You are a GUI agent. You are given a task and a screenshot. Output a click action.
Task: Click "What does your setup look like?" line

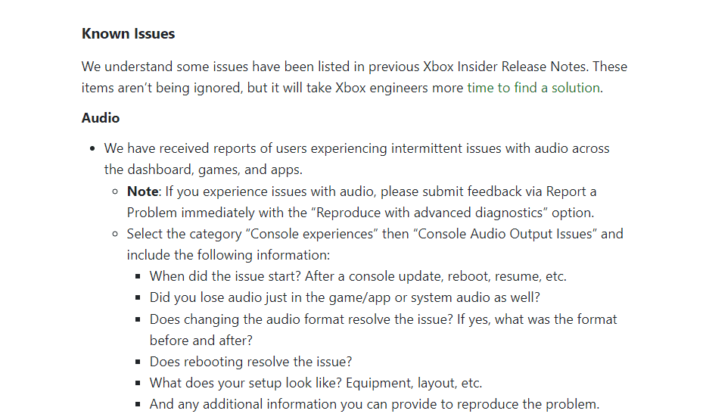point(316,383)
